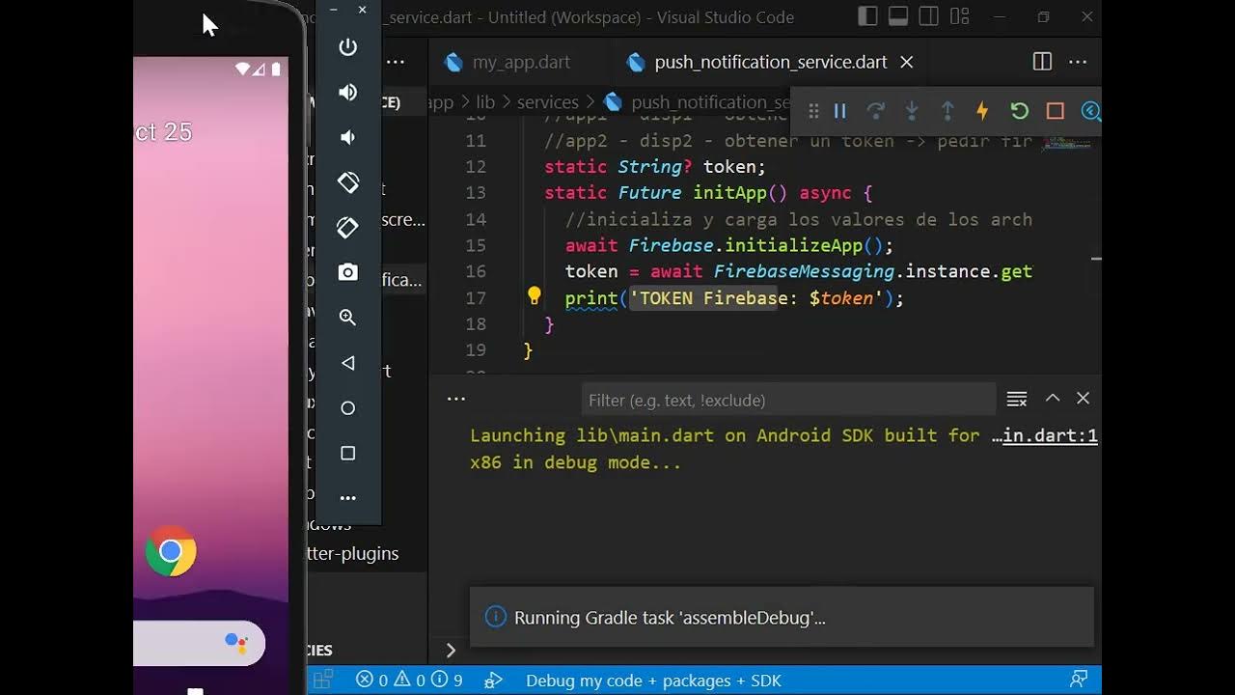The image size is (1235, 695).
Task: Click FirebaseMessaging on line 16
Action: pyautogui.click(x=804, y=272)
